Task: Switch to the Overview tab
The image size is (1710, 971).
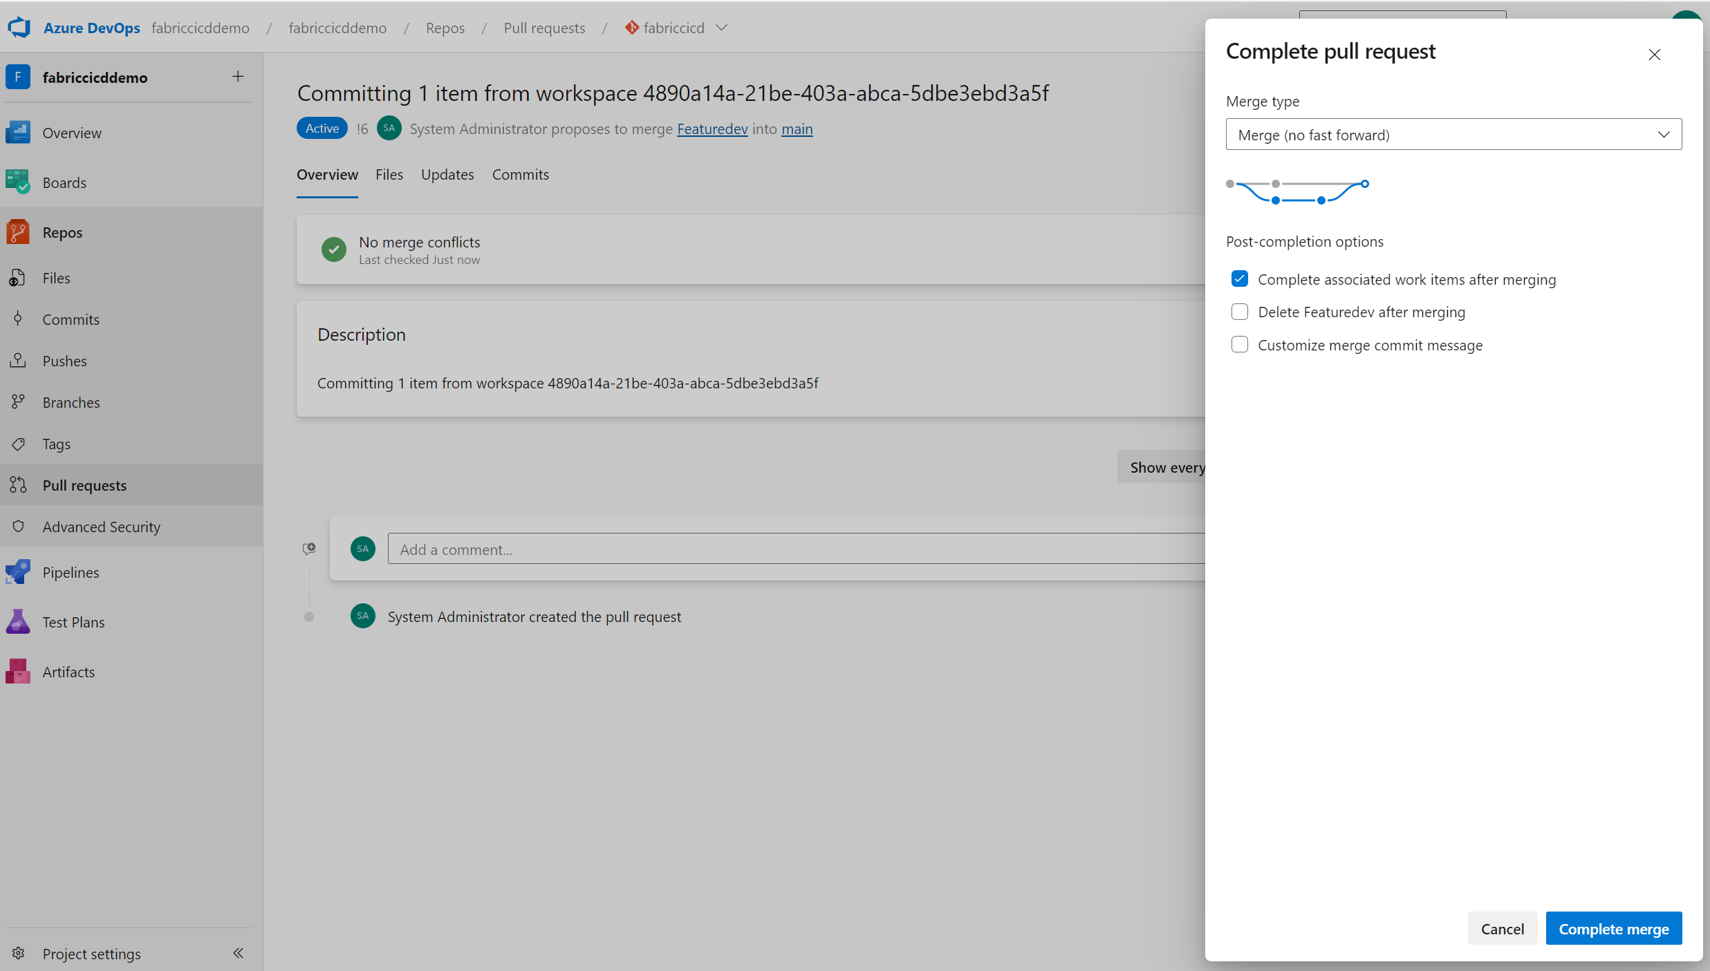Action: pyautogui.click(x=327, y=175)
